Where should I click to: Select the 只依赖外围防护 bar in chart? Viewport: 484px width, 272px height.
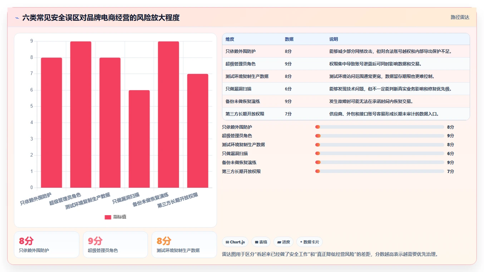pos(51,123)
